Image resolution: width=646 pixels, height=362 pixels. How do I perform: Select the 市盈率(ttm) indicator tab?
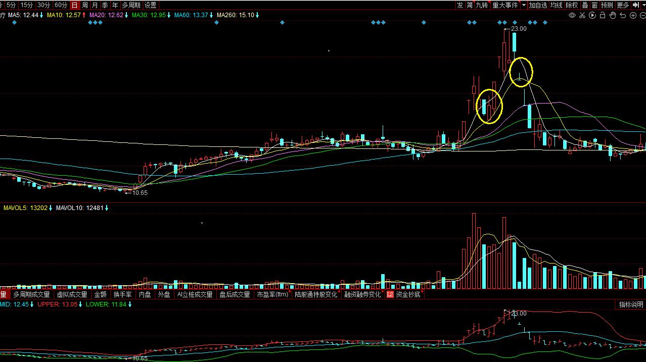pyautogui.click(x=272, y=294)
